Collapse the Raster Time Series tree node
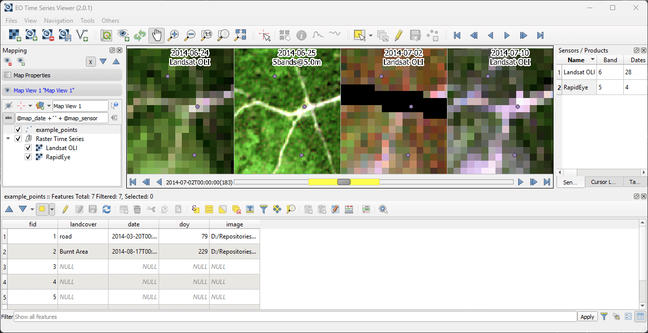This screenshot has height=333, width=648. tap(8, 139)
